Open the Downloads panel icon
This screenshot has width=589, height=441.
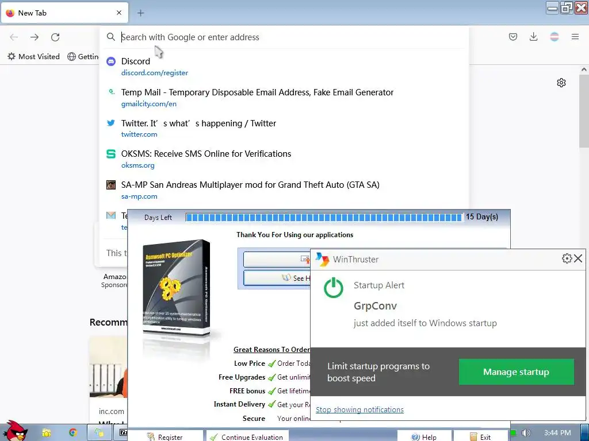(x=533, y=37)
